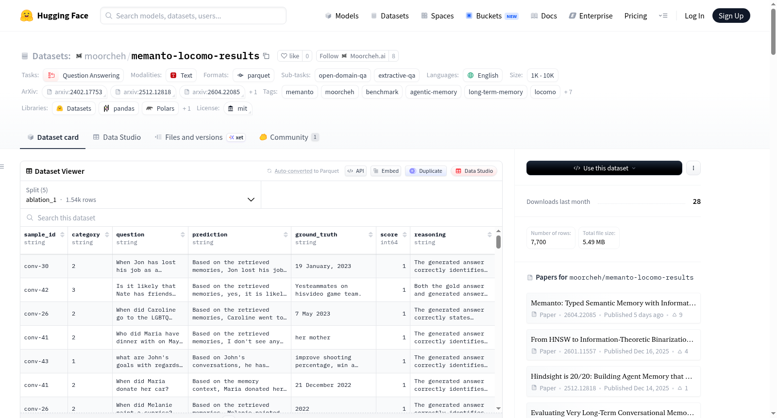Open Pricing page
The image size is (777, 418).
point(636,16)
